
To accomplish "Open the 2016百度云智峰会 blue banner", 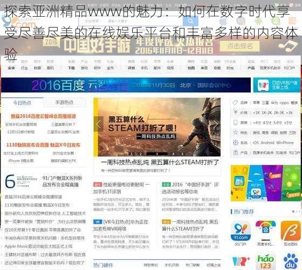I will click(126, 85).
